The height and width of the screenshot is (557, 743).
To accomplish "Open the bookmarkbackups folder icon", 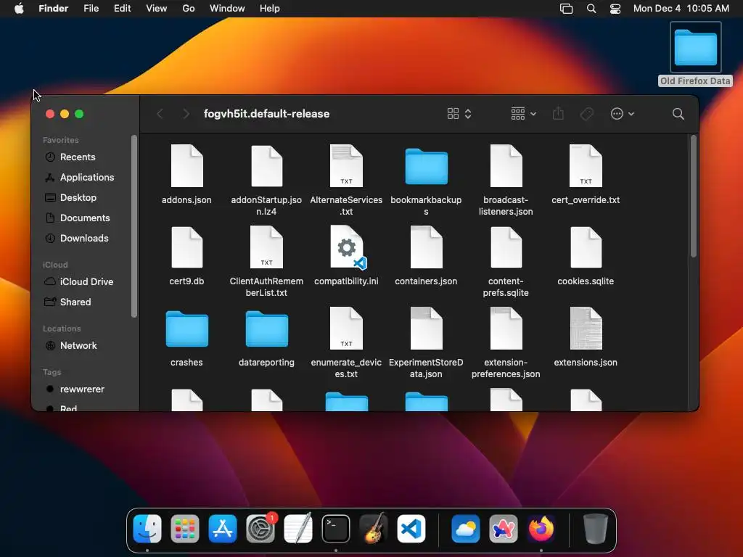I will 426,166.
